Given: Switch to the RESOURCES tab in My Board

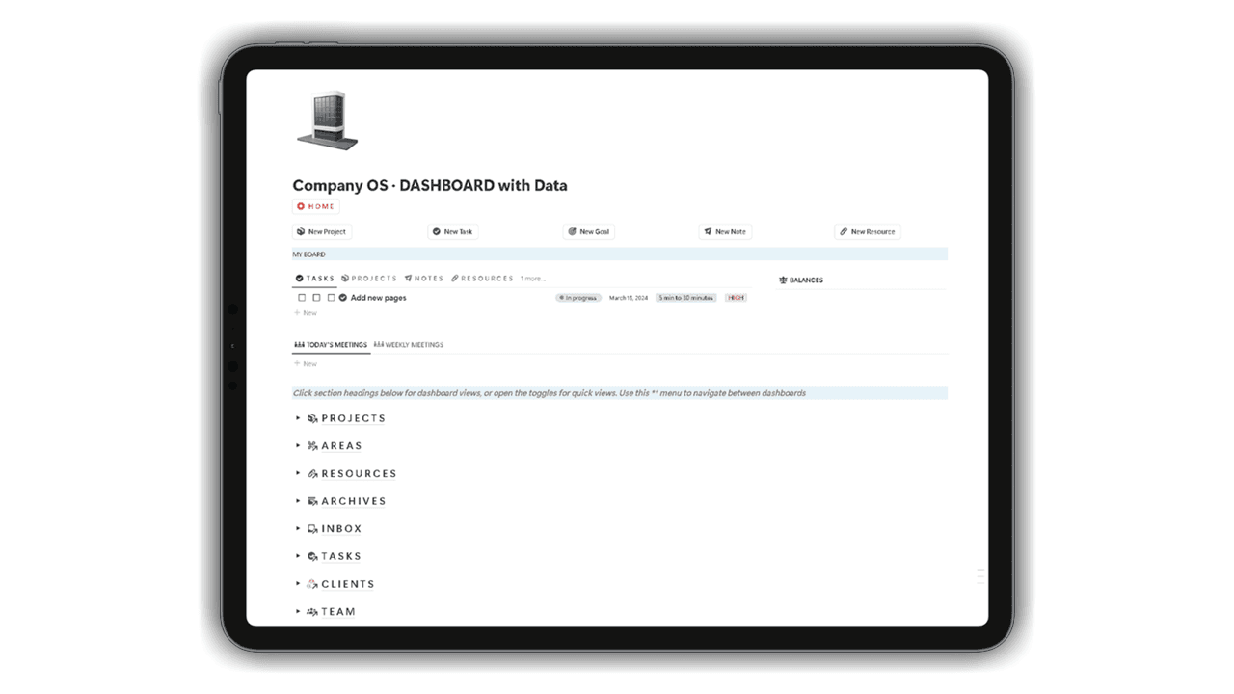Looking at the screenshot, I should [482, 279].
